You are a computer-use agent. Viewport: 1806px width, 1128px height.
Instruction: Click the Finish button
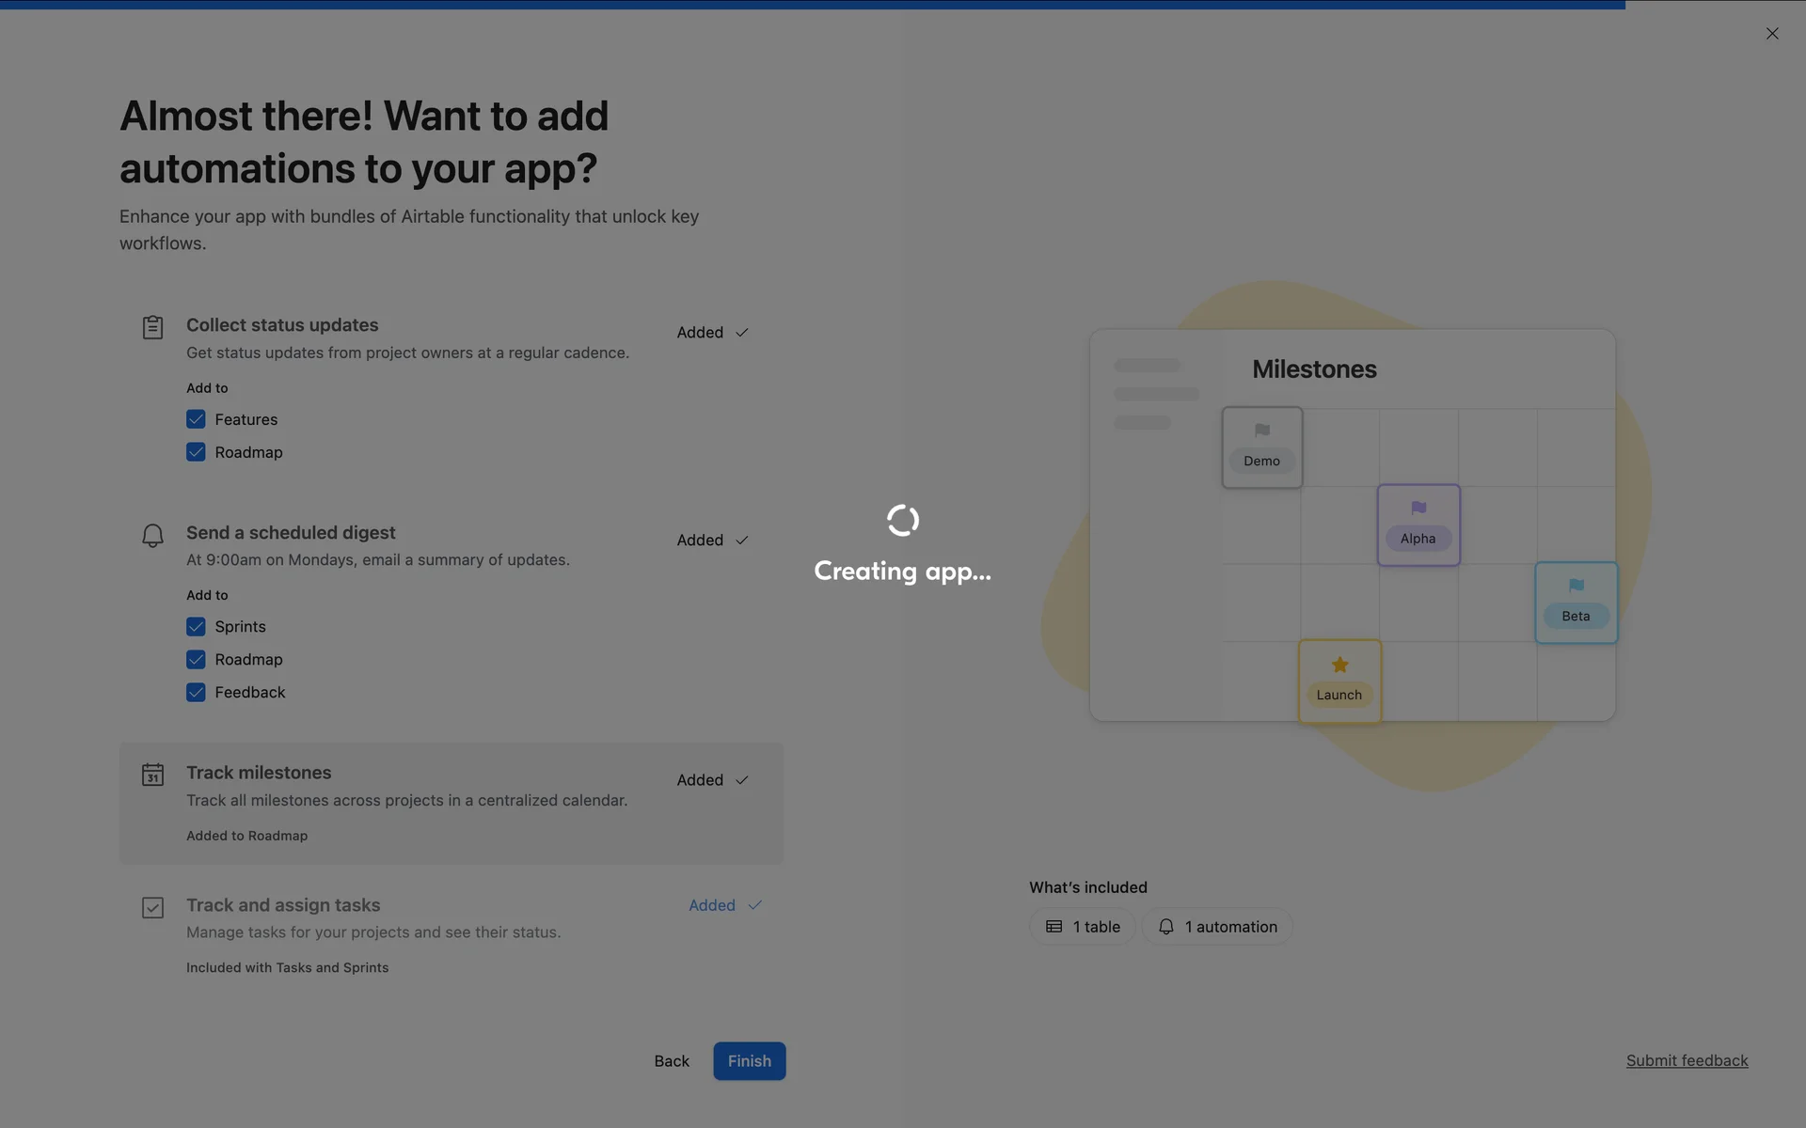(x=749, y=1060)
